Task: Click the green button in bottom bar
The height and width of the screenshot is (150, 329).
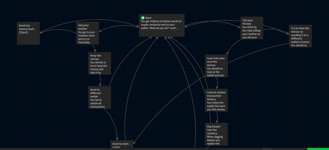Action: point(318,149)
